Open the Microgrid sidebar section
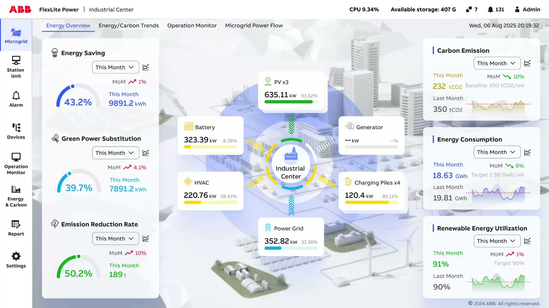 click(x=16, y=35)
